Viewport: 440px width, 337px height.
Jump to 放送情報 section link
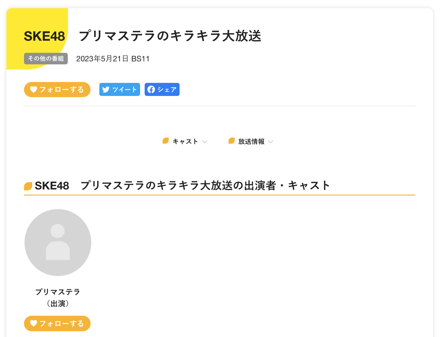click(251, 141)
